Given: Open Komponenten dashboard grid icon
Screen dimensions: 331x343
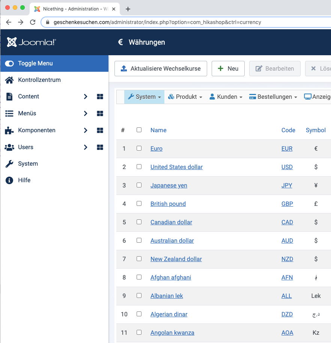Looking at the screenshot, I should (x=100, y=130).
